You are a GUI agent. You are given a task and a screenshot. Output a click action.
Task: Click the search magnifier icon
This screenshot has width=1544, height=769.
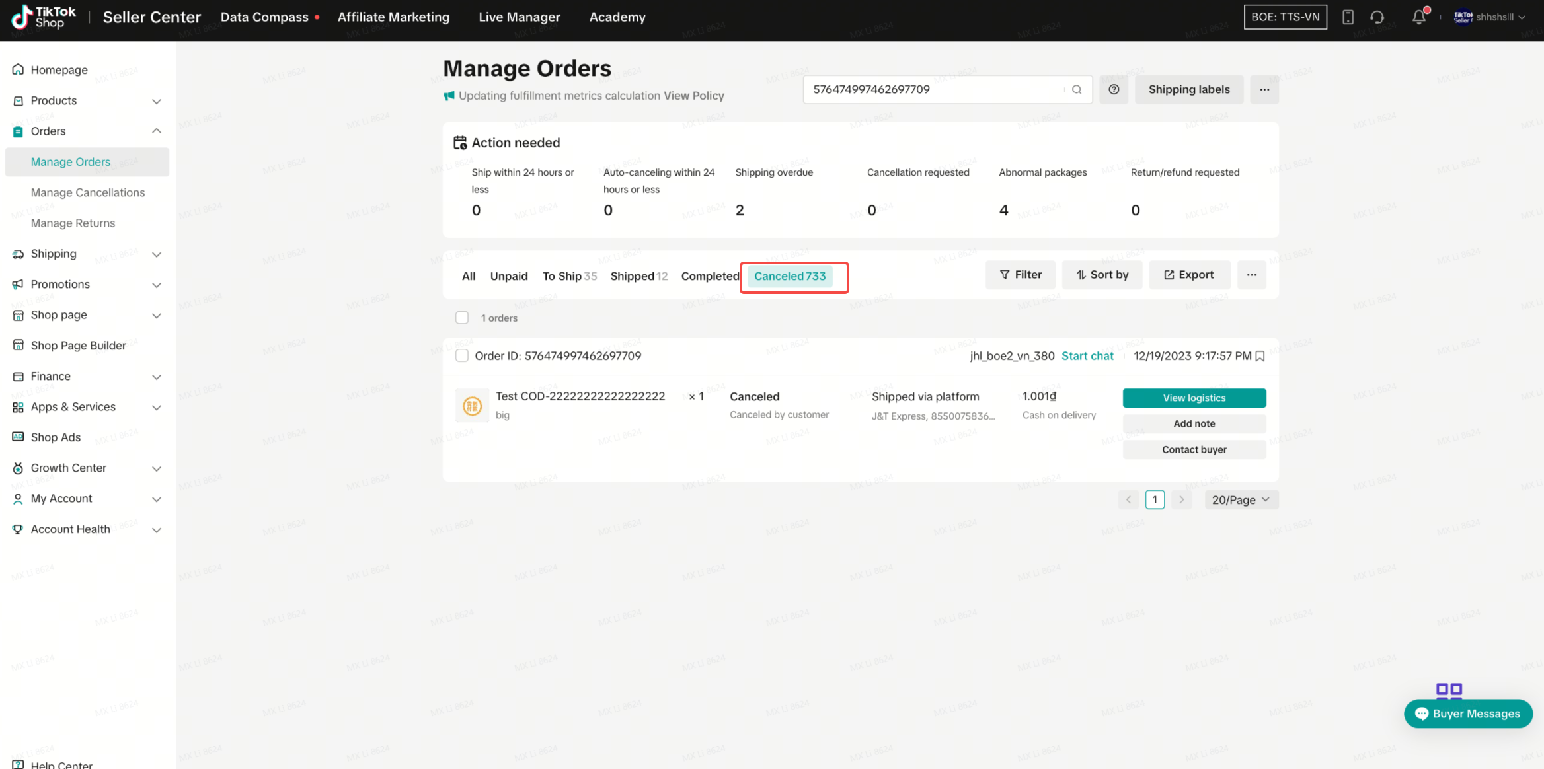click(1077, 89)
